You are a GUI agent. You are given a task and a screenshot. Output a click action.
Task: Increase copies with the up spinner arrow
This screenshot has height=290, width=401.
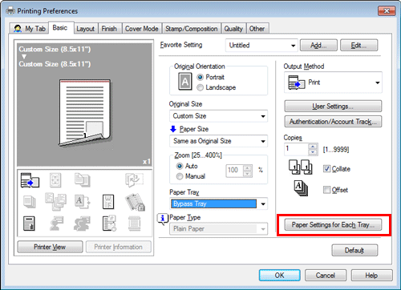tap(313, 147)
